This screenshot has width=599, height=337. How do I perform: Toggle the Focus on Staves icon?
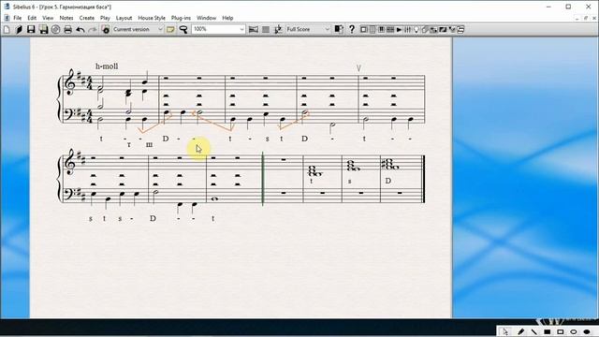266,29
